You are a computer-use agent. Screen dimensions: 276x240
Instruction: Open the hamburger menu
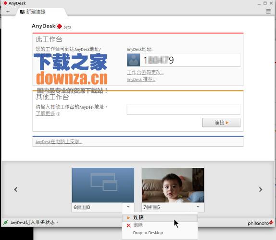268,12
